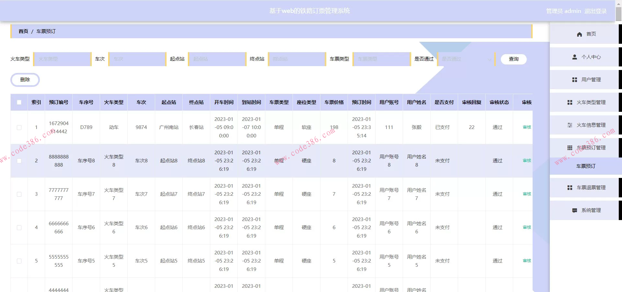Expand the 车票预订管理 sidebar menu

[591, 148]
